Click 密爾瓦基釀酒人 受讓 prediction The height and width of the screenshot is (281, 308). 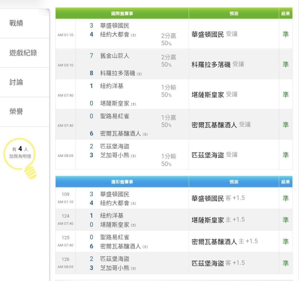221,125
